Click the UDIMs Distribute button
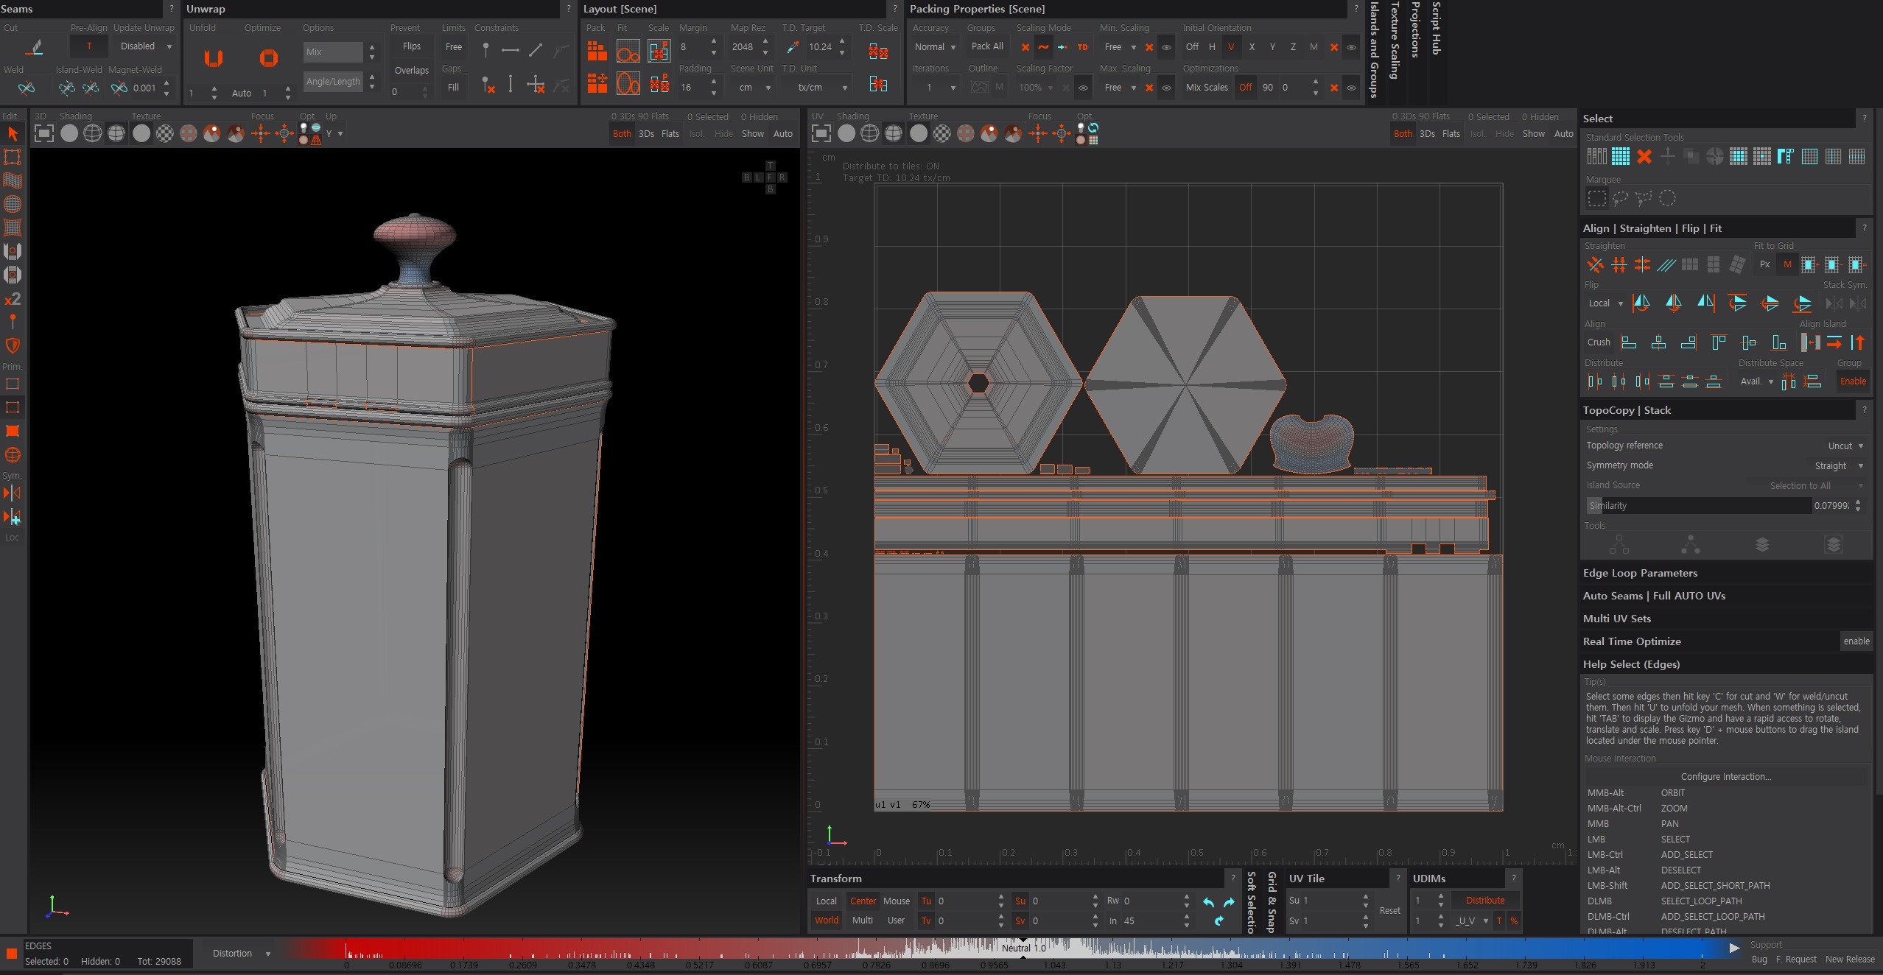 tap(1484, 901)
